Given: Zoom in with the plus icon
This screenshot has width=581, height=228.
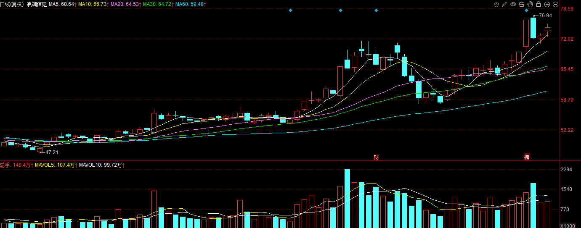Looking at the screenshot, I should 547,4.
